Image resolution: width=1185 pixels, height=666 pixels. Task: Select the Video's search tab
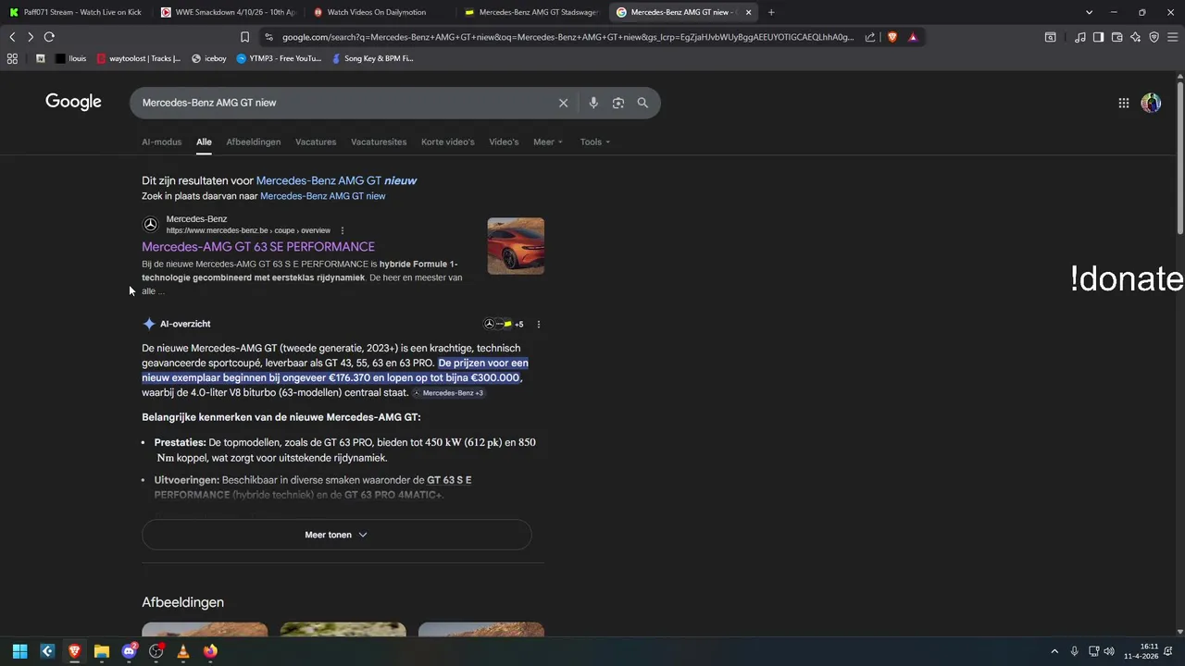click(x=504, y=142)
